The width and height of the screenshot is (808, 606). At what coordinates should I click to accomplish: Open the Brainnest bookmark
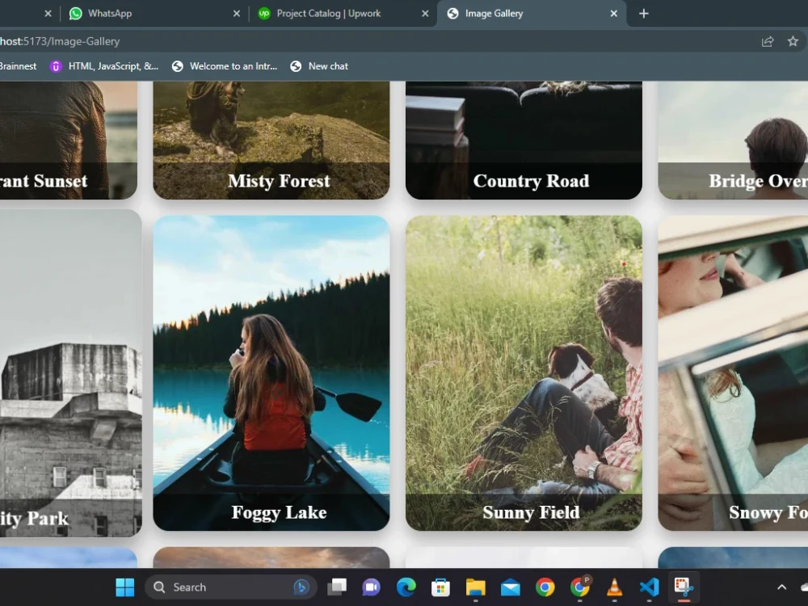(18, 66)
